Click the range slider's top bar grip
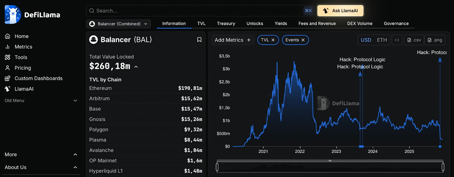This screenshot has height=177, width=454. click(x=330, y=161)
